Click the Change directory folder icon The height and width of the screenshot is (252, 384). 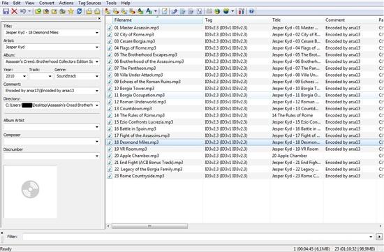point(38,11)
